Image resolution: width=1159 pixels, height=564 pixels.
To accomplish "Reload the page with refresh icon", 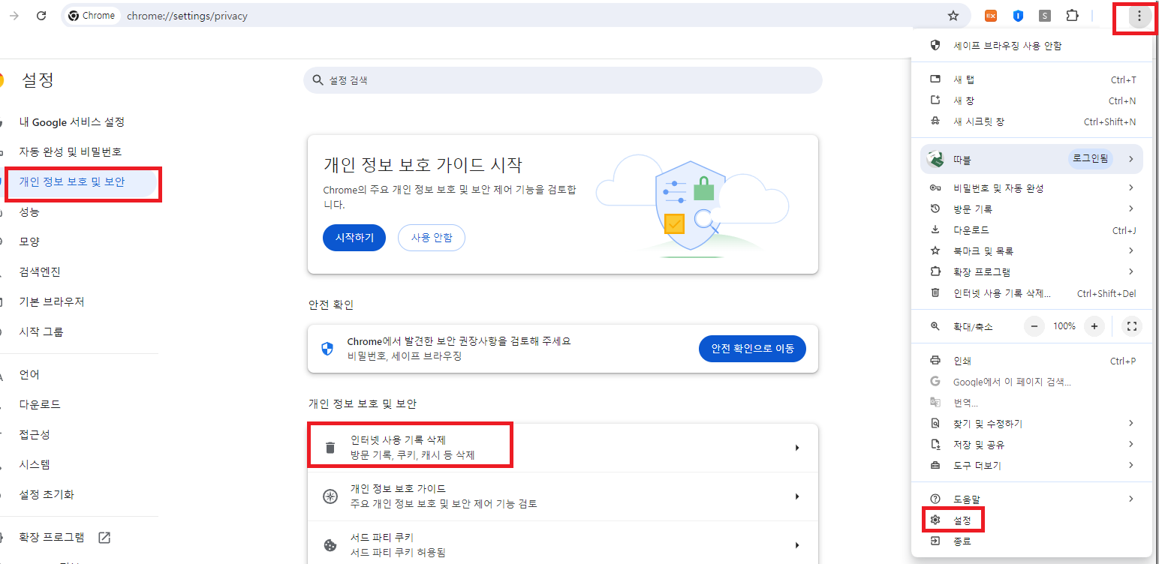I will [41, 16].
